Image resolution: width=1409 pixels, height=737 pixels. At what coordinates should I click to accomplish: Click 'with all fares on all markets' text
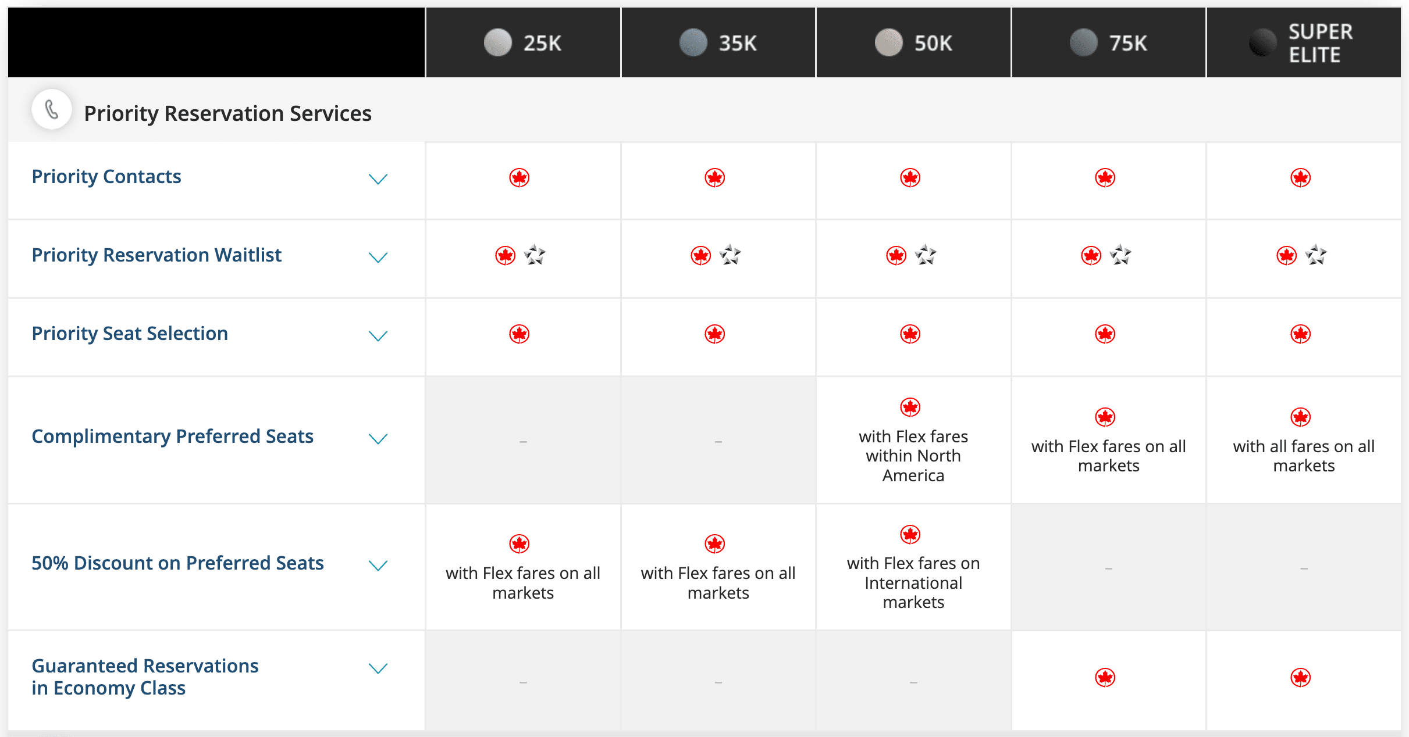point(1304,456)
